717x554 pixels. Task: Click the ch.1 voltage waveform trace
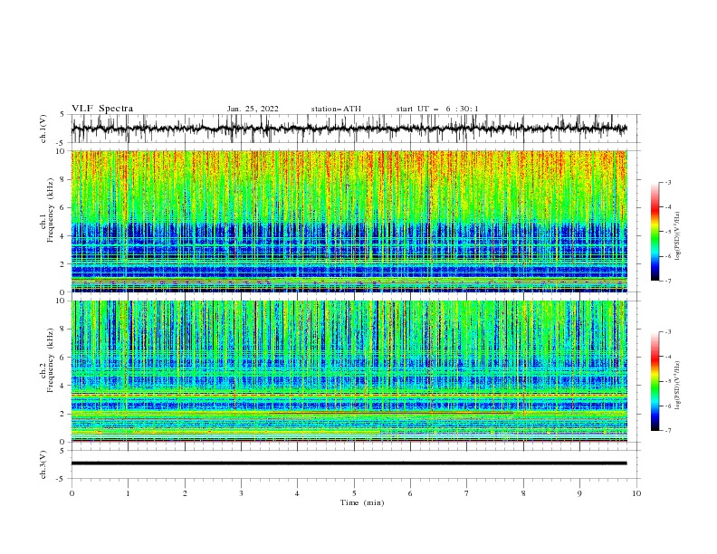click(x=349, y=129)
